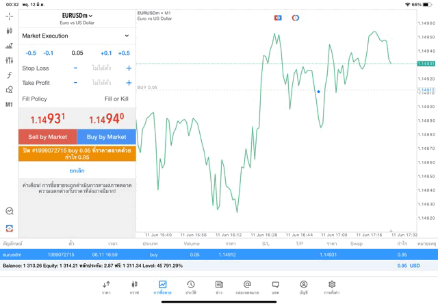
Task: Open the Mailbox icon (กล่องจดหมาย)
Action: point(247,287)
